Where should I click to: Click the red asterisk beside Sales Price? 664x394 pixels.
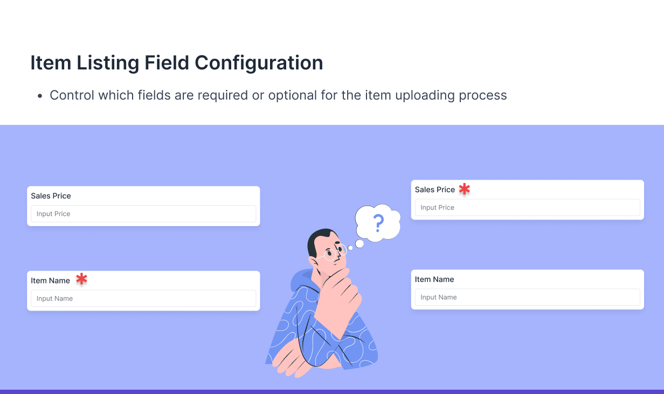[464, 189]
